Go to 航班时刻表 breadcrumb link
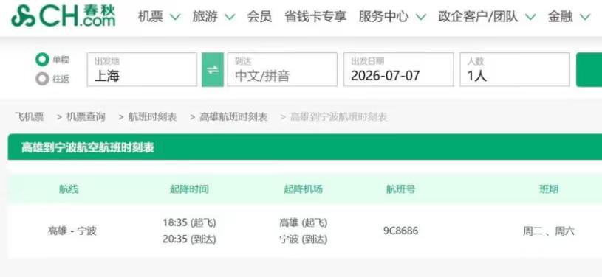This screenshot has width=602, height=277. 152,117
